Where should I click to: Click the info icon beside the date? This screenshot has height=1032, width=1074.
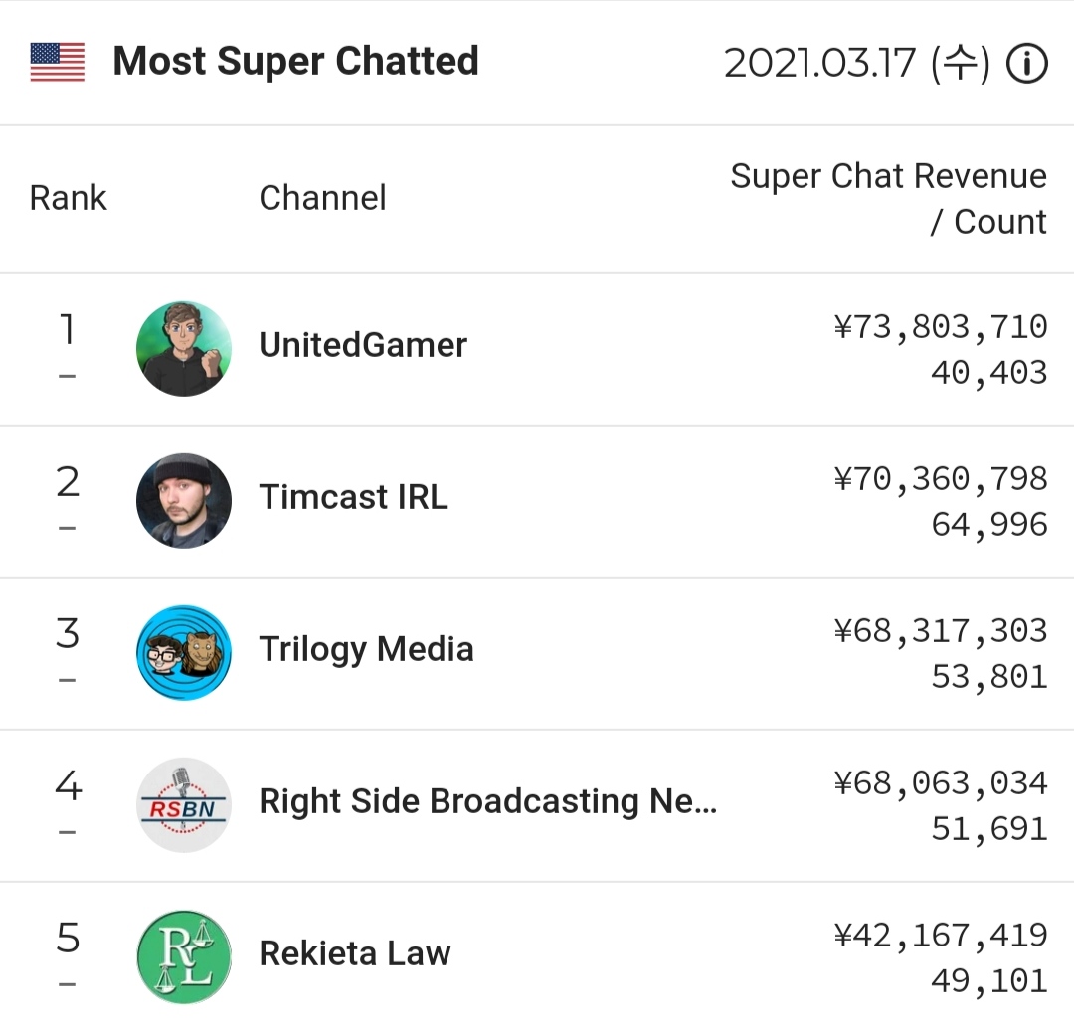(1026, 63)
